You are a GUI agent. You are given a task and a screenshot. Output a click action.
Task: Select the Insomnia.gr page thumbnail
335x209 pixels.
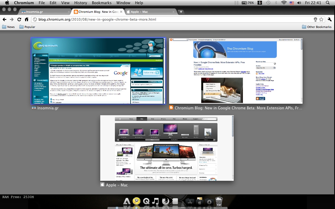[x=98, y=71]
